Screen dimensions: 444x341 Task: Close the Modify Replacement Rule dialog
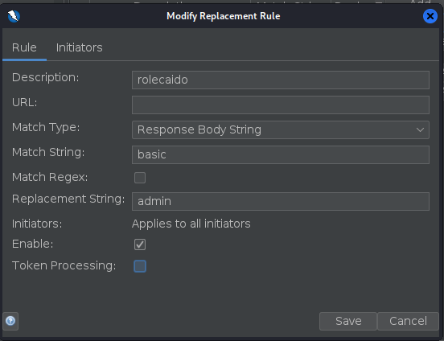pos(430,16)
